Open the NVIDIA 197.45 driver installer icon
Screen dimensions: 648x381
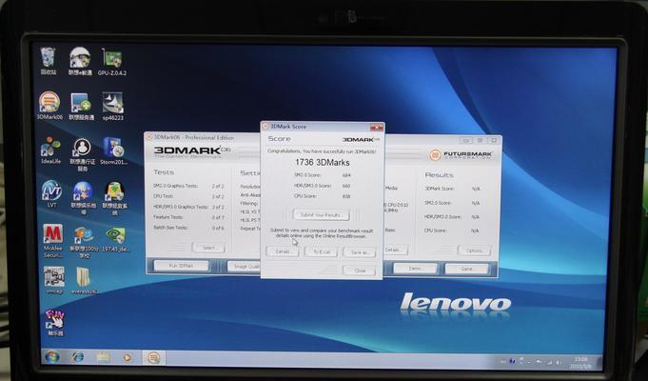pos(115,239)
